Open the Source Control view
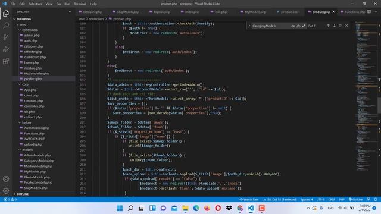The height and width of the screenshot is (214, 381). click(6, 37)
